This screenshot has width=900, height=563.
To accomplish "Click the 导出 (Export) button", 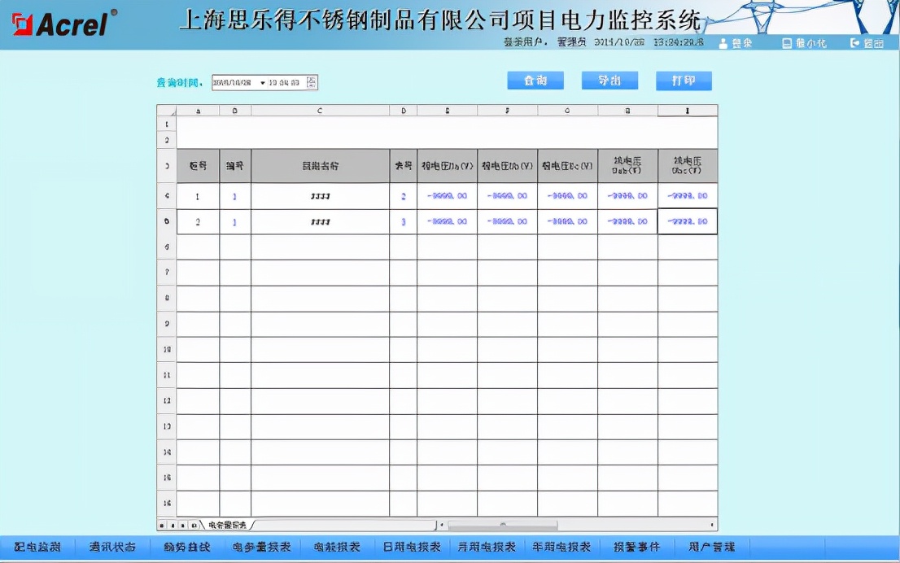I will (609, 81).
